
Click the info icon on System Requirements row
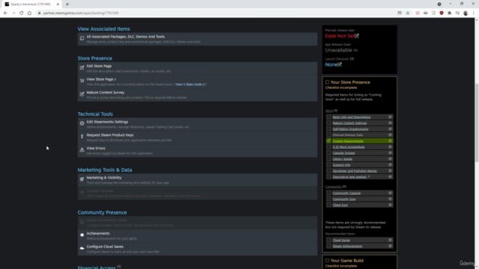(x=390, y=141)
